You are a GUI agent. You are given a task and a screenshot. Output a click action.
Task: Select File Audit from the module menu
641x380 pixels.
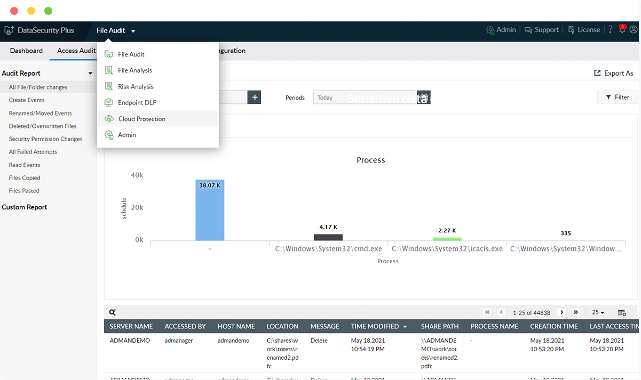(158, 54)
